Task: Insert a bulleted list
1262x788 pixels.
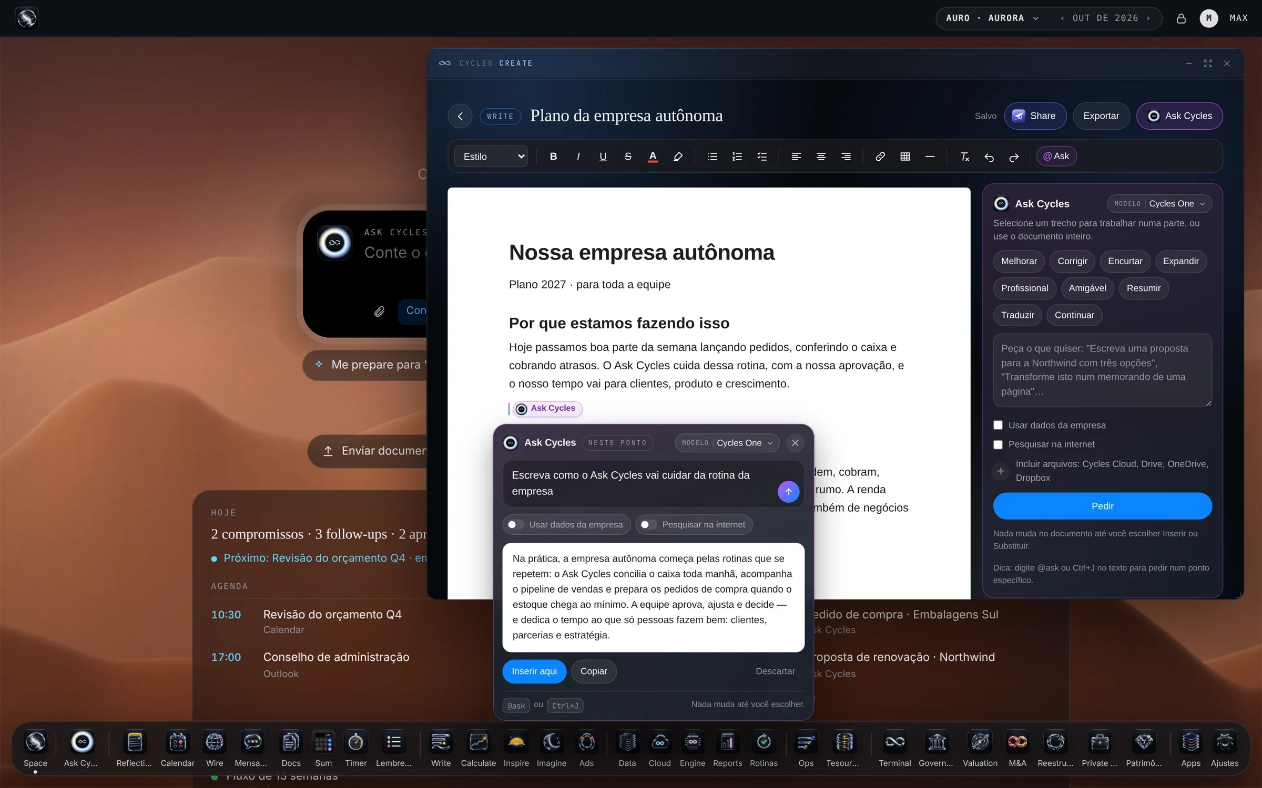Action: (x=713, y=157)
